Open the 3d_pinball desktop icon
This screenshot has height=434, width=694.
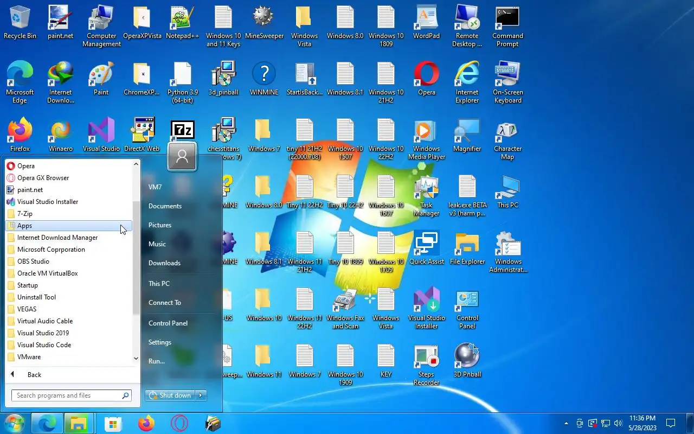tap(223, 79)
